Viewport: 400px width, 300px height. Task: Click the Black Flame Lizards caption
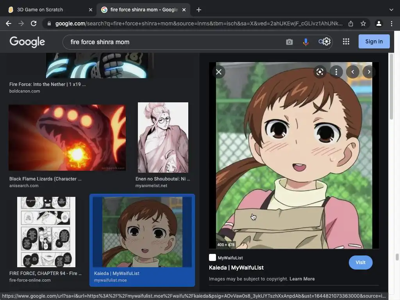(x=45, y=179)
